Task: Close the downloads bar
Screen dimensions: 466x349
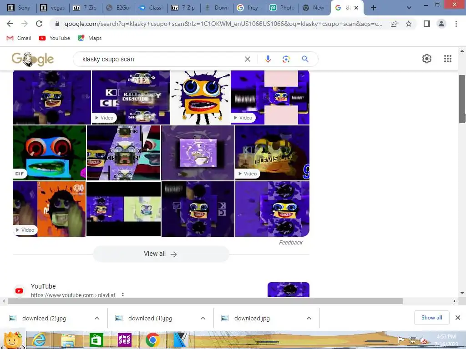Action: pyautogui.click(x=458, y=318)
